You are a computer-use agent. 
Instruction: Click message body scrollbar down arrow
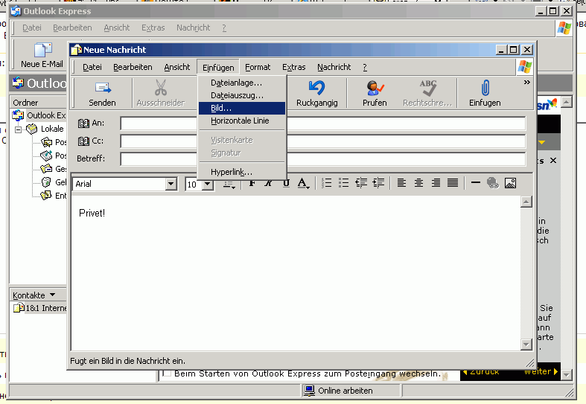coord(526,344)
